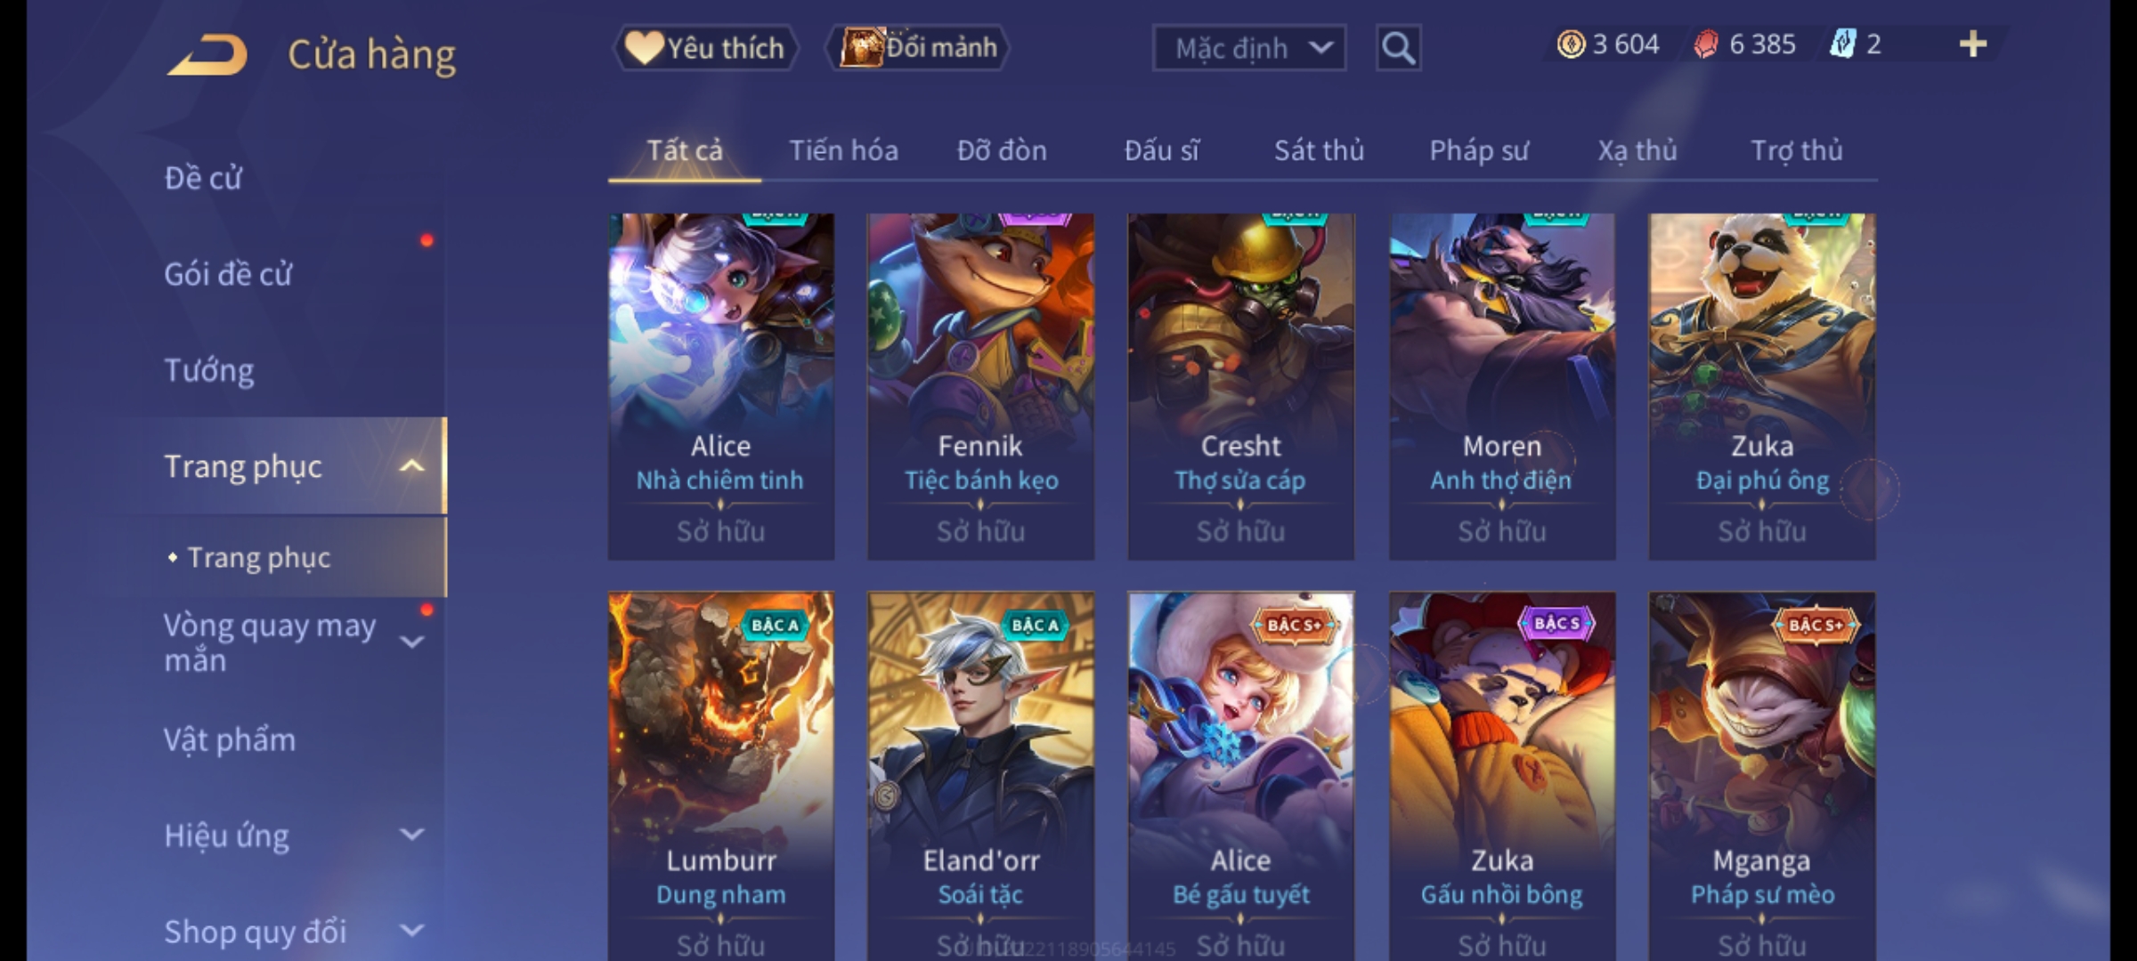Switch to the Pháp sư tab

1478,150
